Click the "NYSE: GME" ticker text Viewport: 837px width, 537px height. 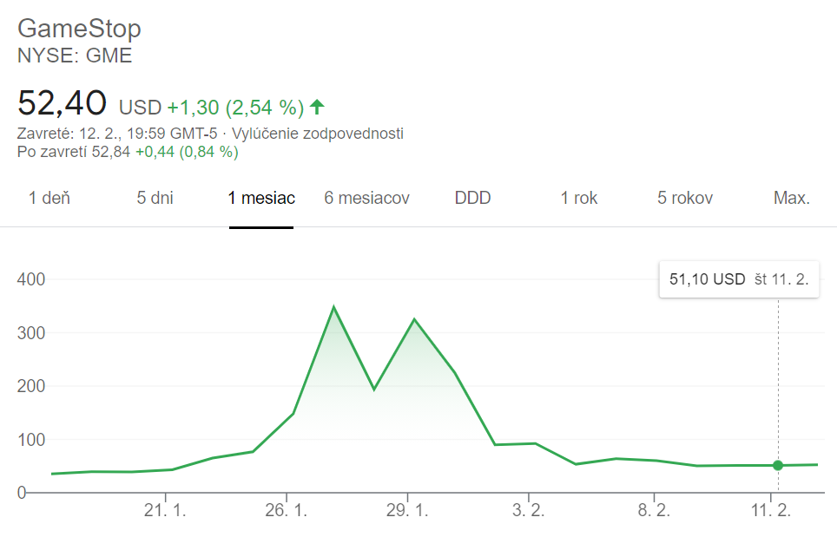[75, 56]
